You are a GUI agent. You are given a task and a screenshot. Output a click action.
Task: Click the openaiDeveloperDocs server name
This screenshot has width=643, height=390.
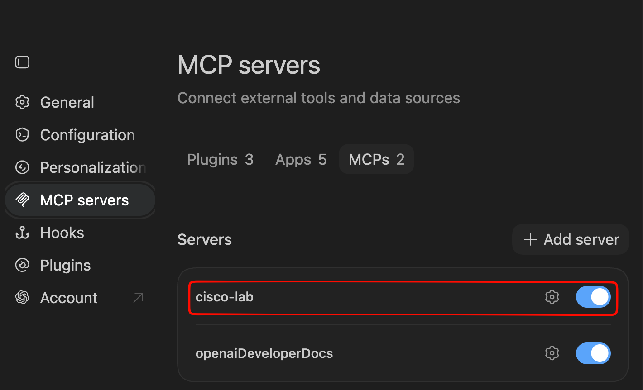(x=264, y=353)
